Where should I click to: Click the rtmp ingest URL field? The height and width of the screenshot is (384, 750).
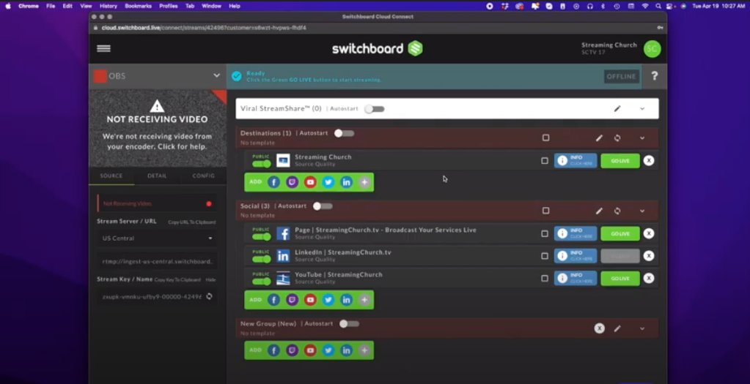point(158,261)
